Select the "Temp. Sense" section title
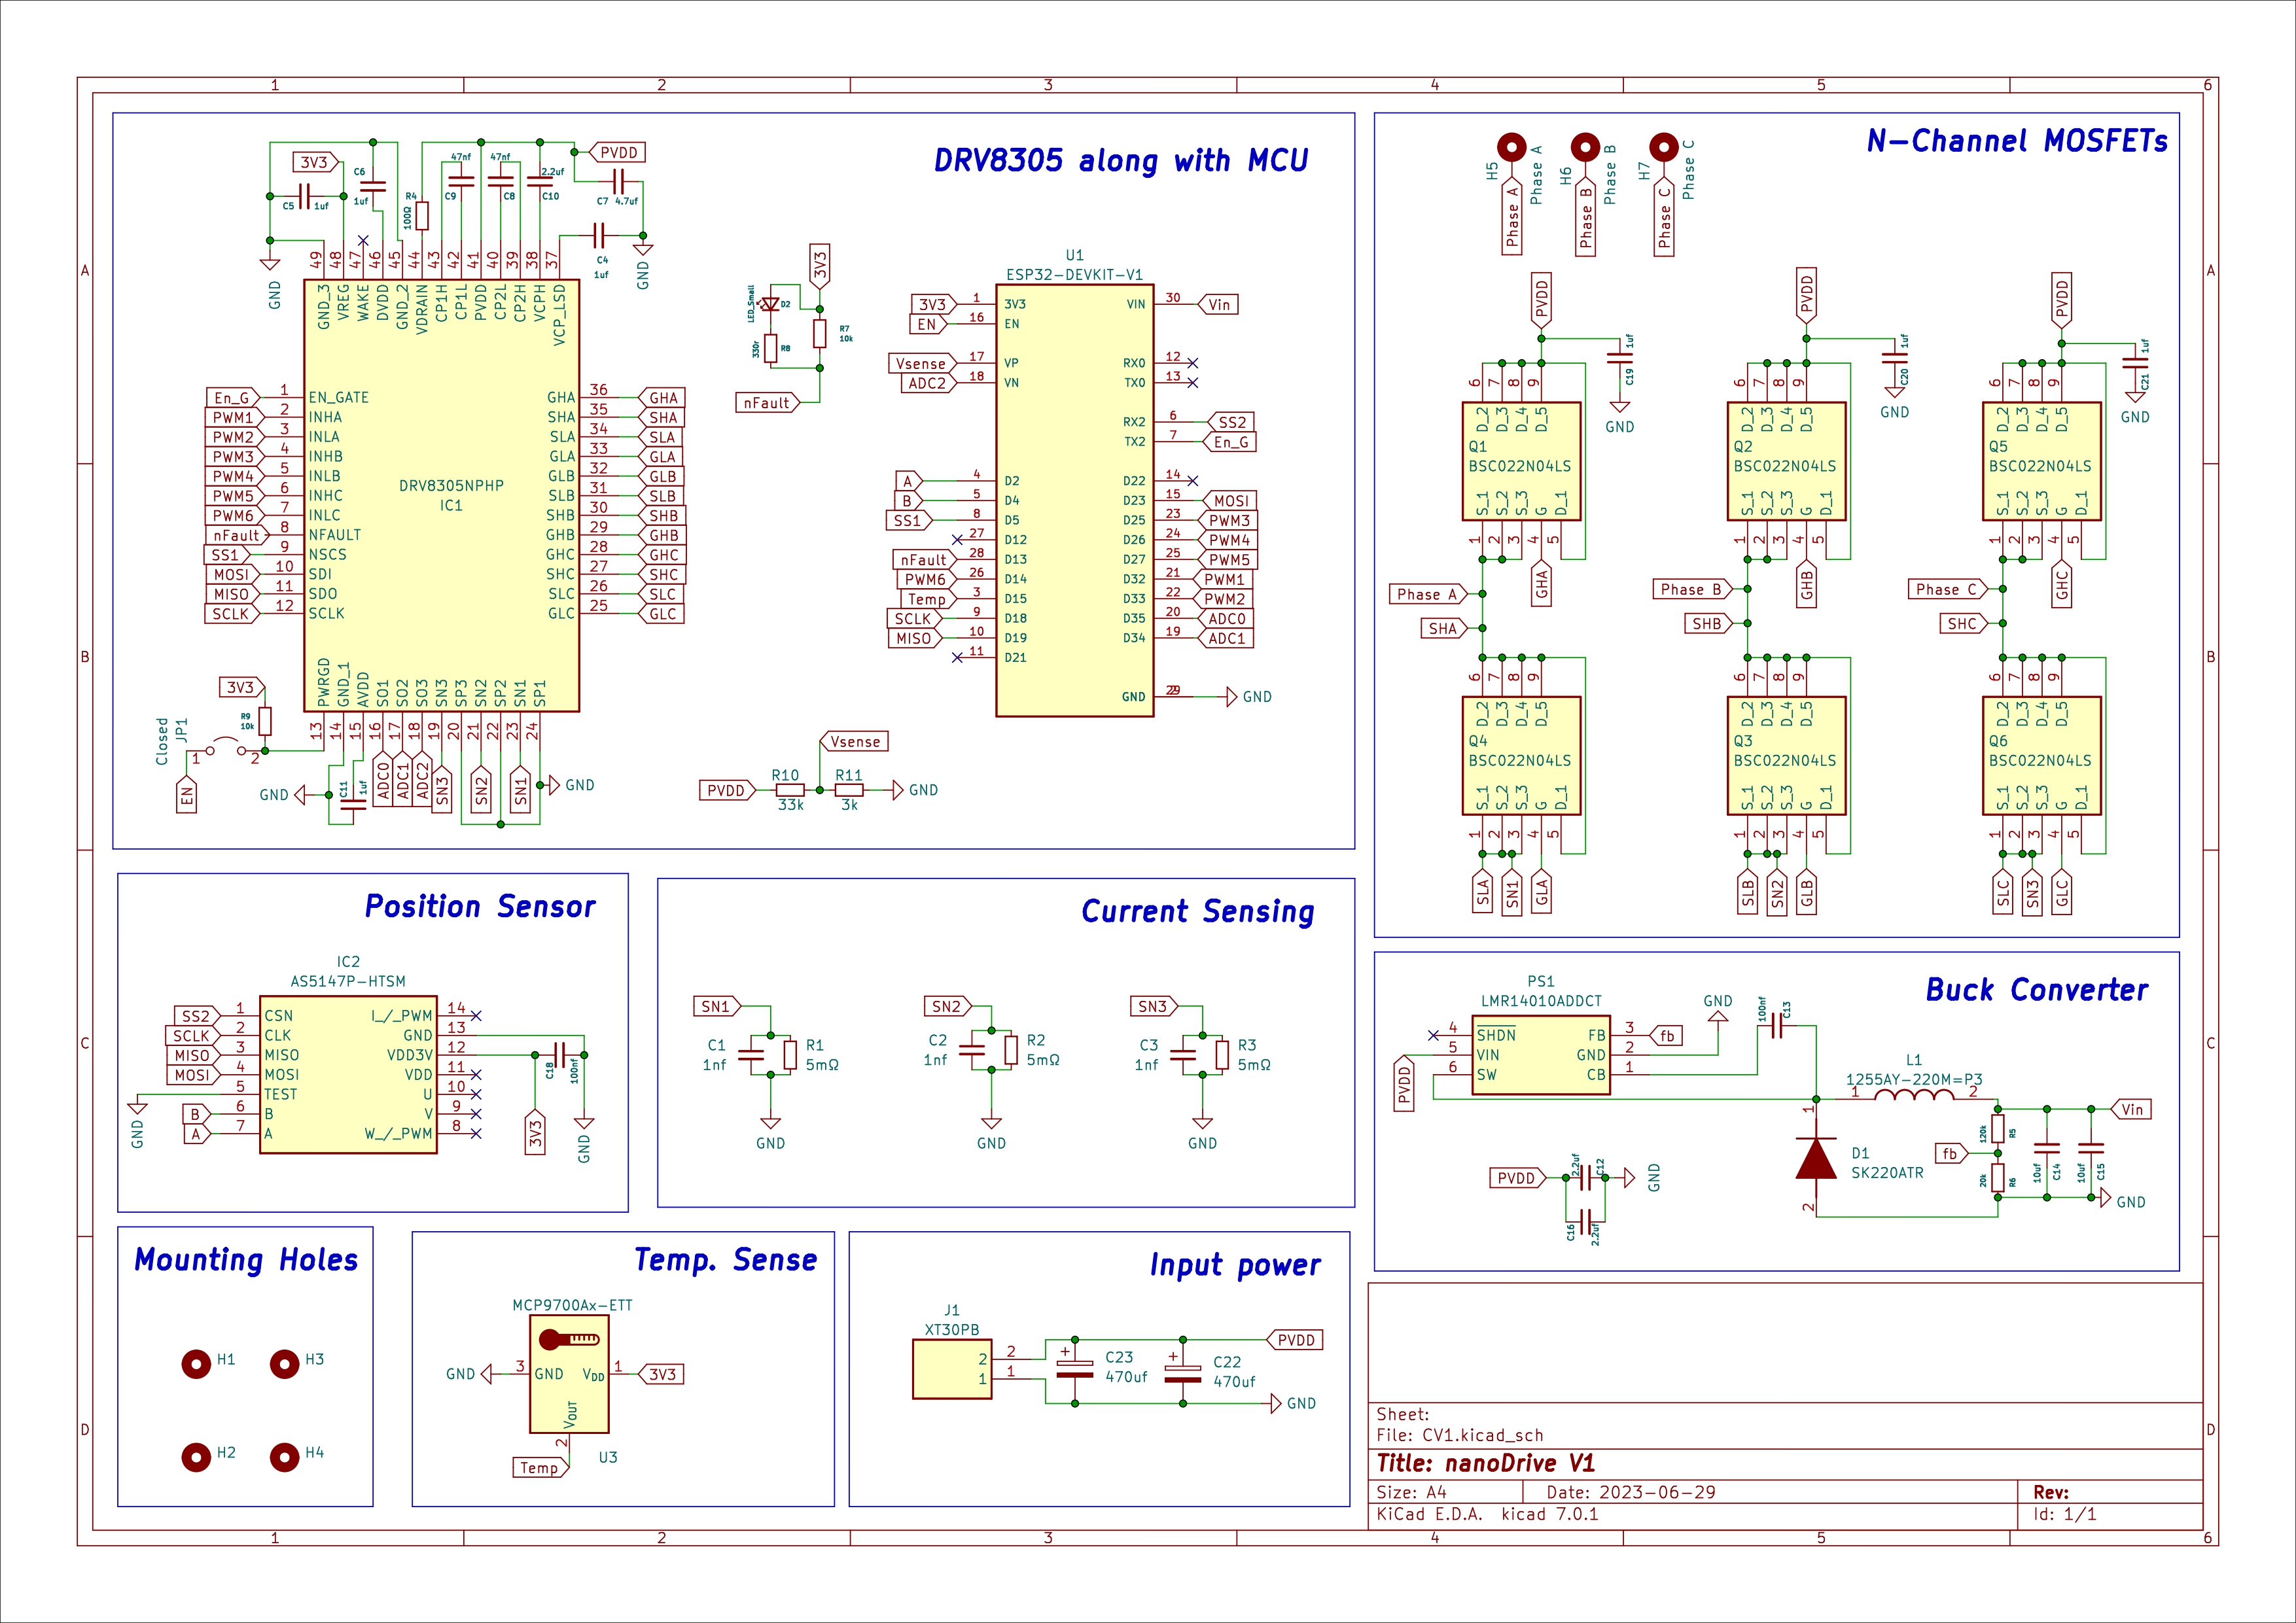 coord(726,1260)
